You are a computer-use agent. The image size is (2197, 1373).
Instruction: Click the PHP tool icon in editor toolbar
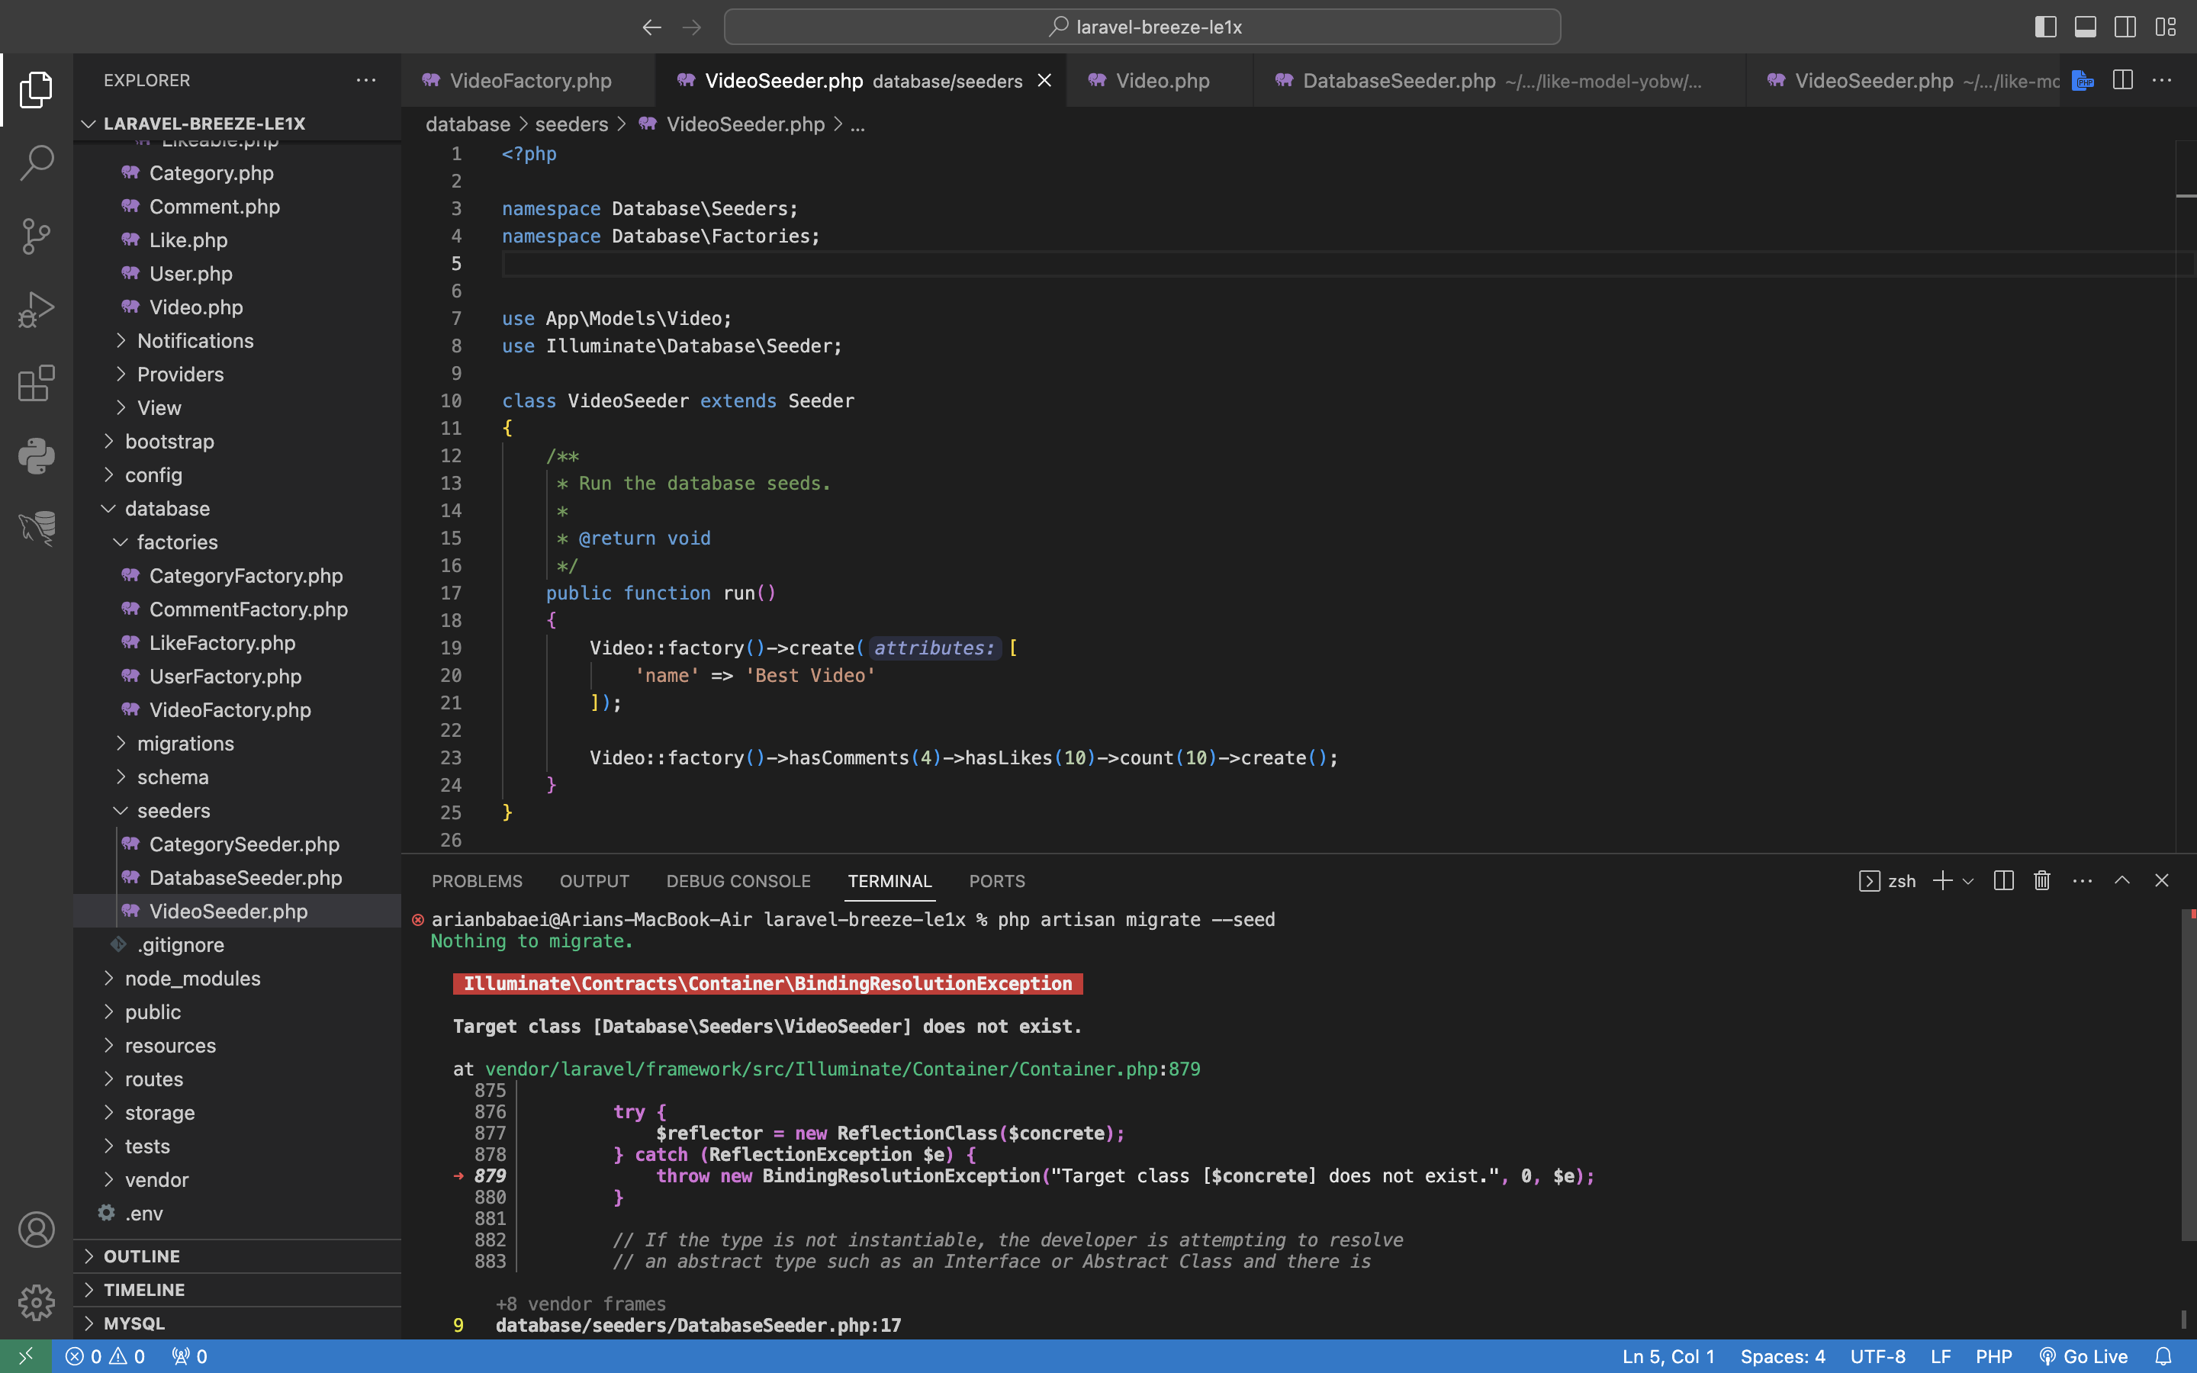pyautogui.click(x=2083, y=80)
